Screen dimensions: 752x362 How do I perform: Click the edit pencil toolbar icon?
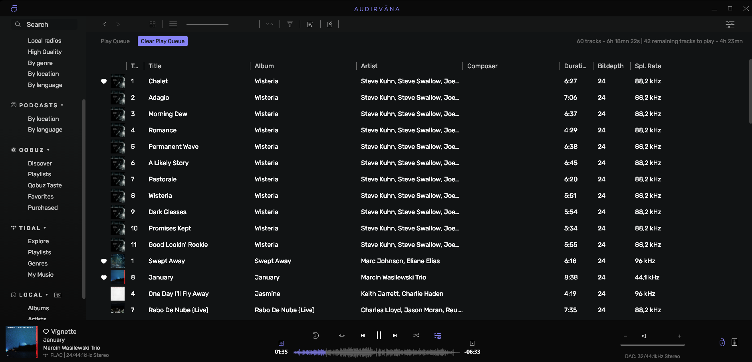(329, 24)
